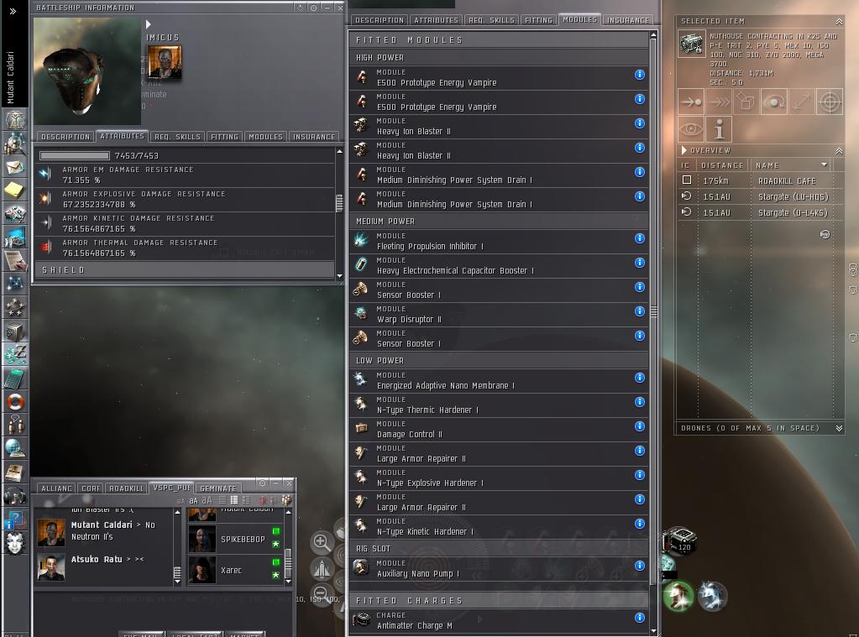Open People & Places search icon
859x637 pixels.
[x=15, y=143]
